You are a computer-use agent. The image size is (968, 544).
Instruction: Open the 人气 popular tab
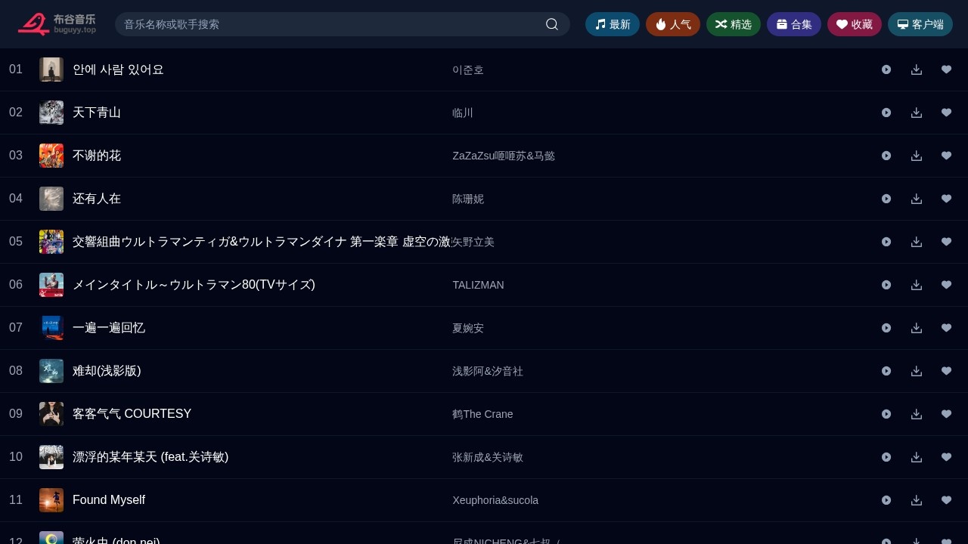[673, 24]
